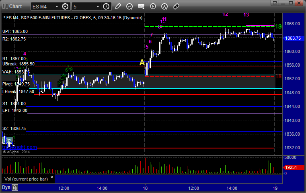Select the UPT: 1865.00 level label
306x193 pixels.
point(15,31)
